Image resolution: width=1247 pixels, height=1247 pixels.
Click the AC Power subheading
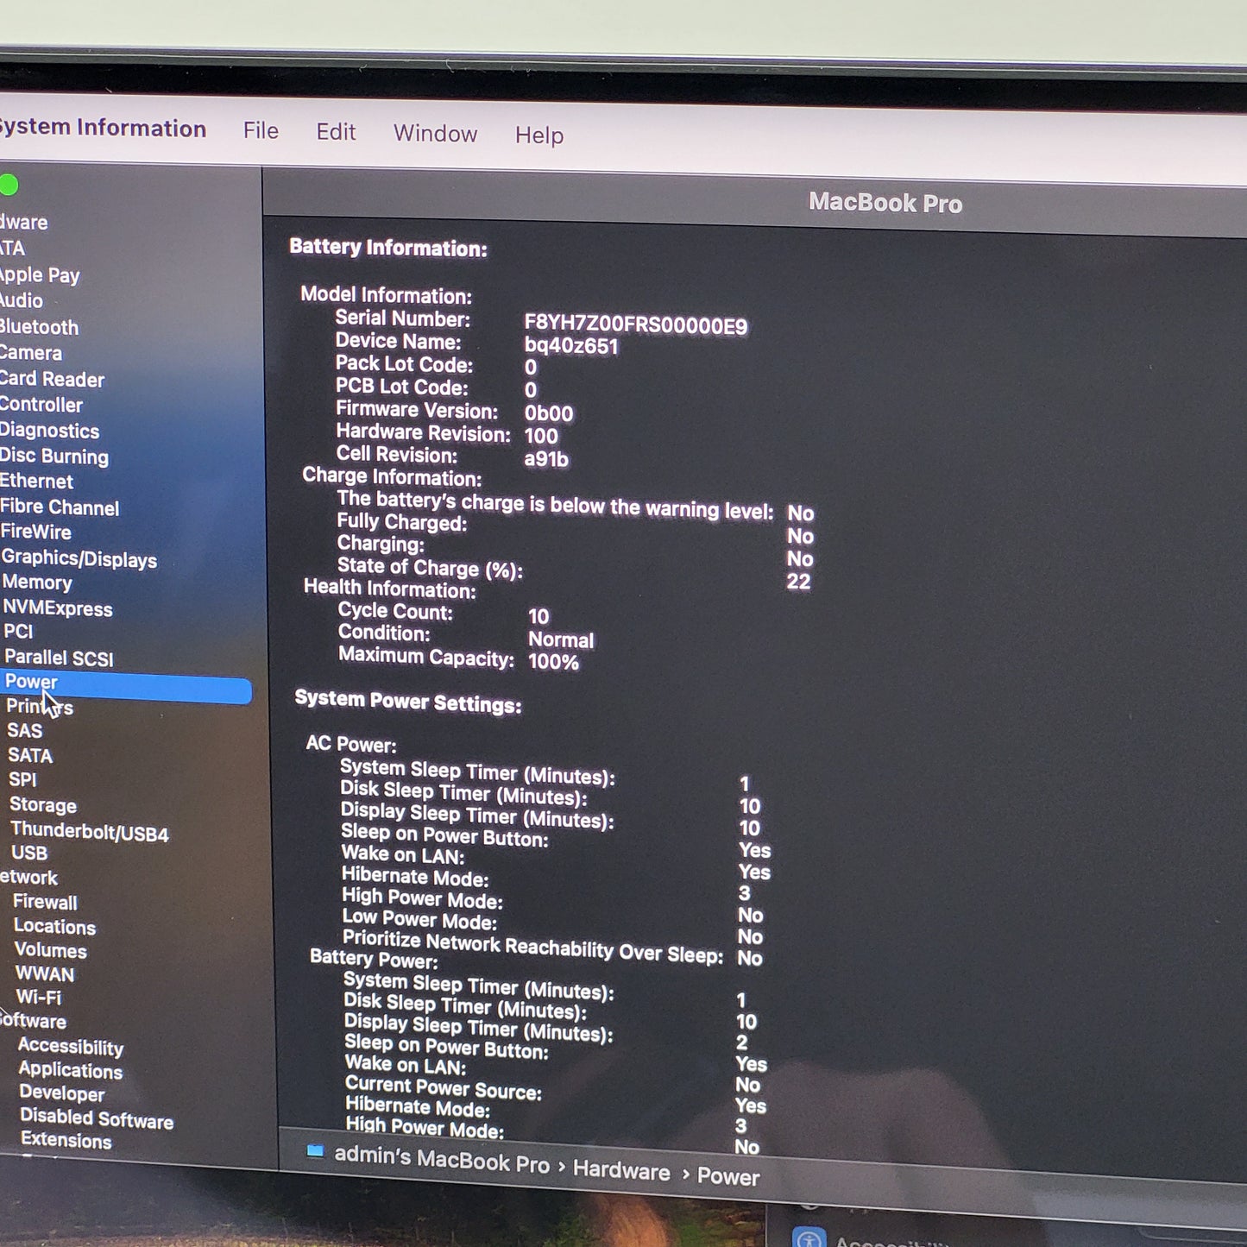tap(351, 744)
